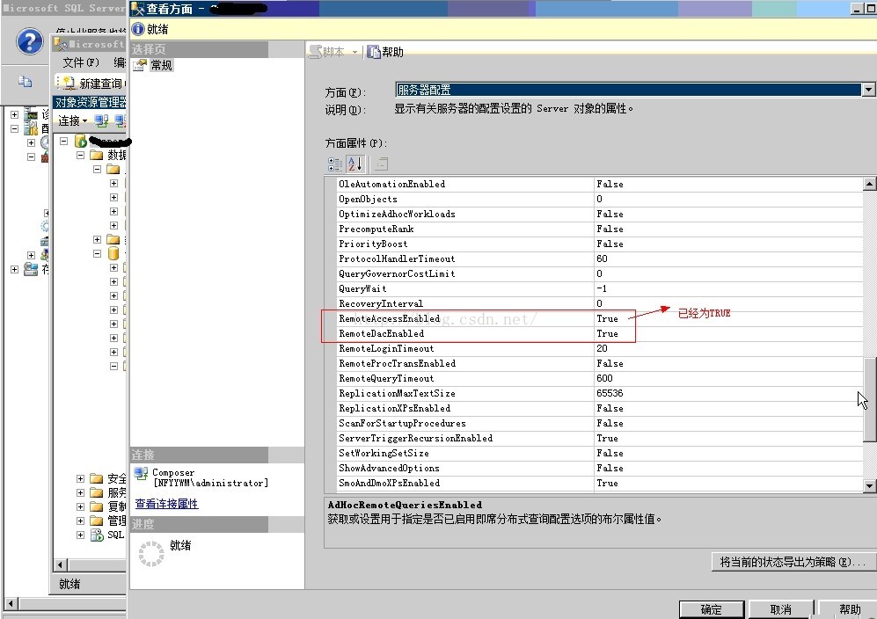Select the 常规 page icon

click(x=140, y=65)
